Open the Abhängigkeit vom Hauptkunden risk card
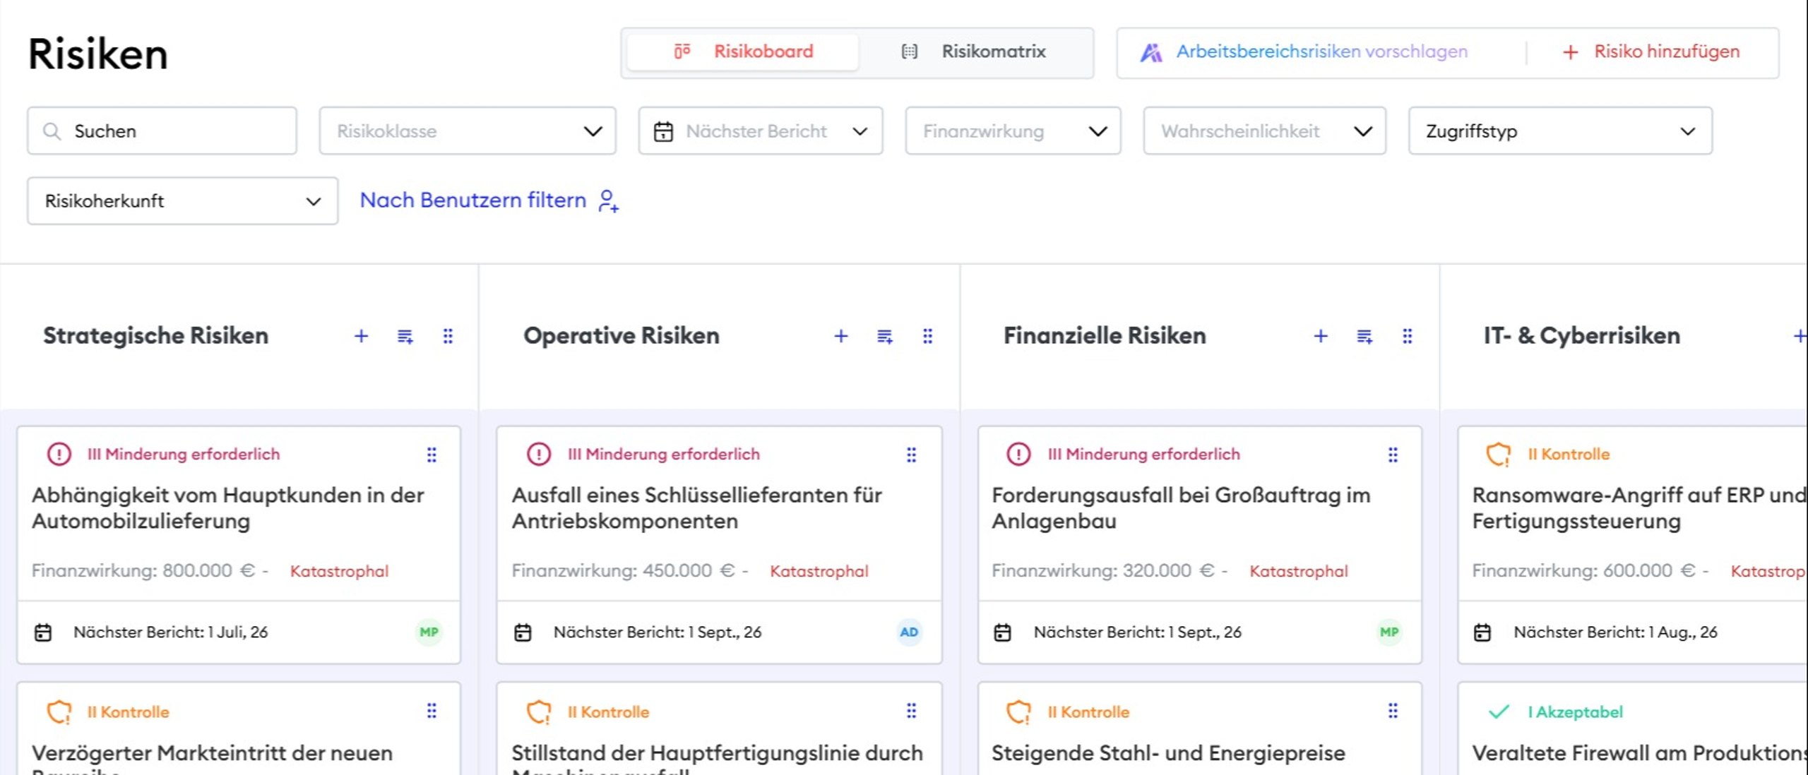 [239, 544]
